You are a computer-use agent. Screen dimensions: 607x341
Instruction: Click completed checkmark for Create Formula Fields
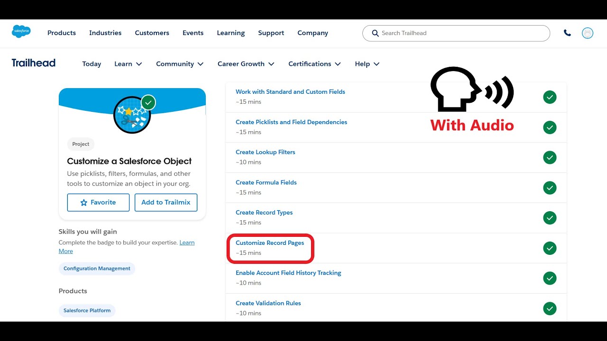click(x=550, y=188)
